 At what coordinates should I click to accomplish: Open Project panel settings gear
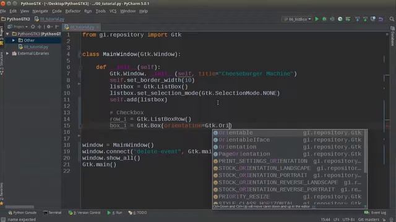pos(49,27)
